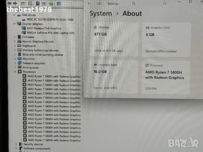Open Properties from Device Manager toolbar
This screenshot has height=152, width=203.
[30, 3]
